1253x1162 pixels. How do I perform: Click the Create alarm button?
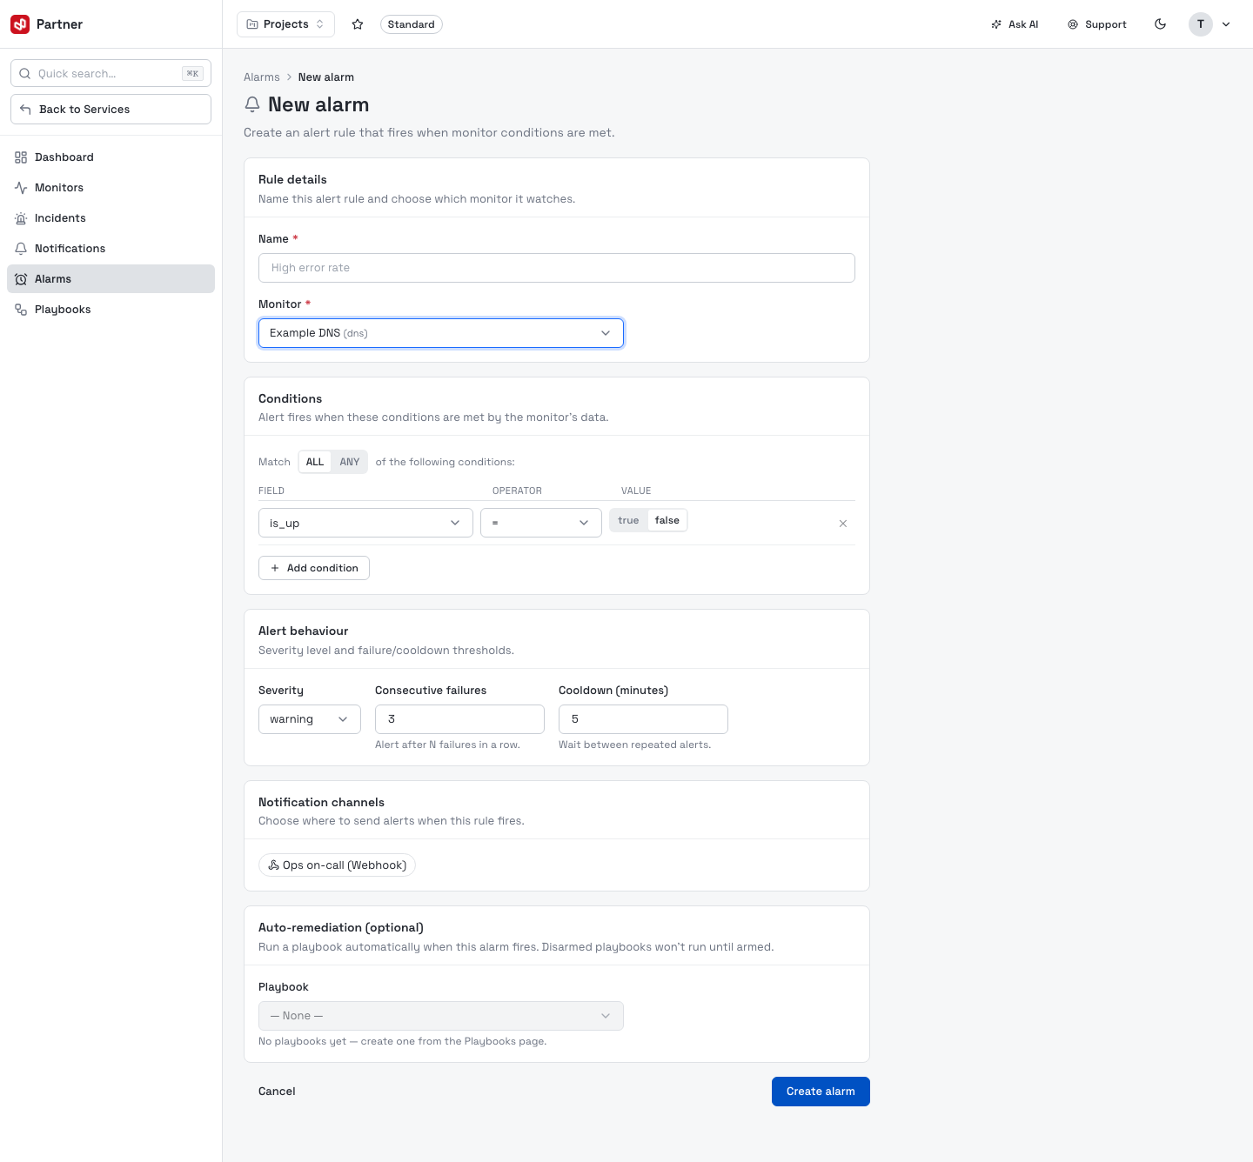tap(821, 1092)
